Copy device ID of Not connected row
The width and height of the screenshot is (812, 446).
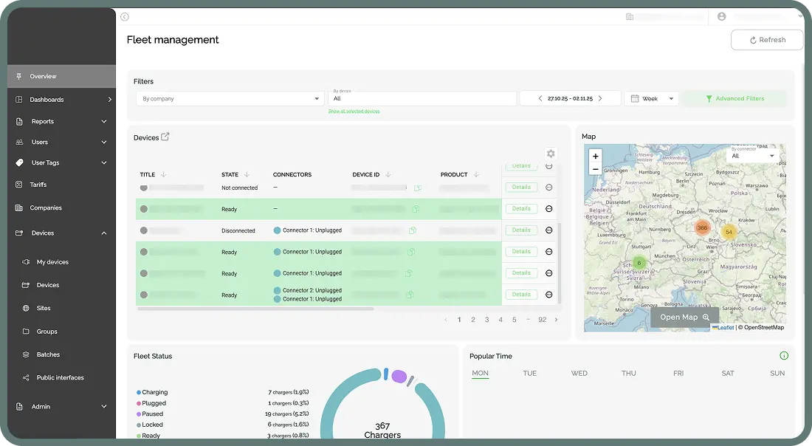point(417,188)
